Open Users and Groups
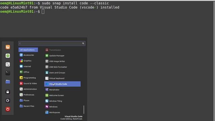The height and width of the screenshot is (121, 215). (x=62, y=73)
